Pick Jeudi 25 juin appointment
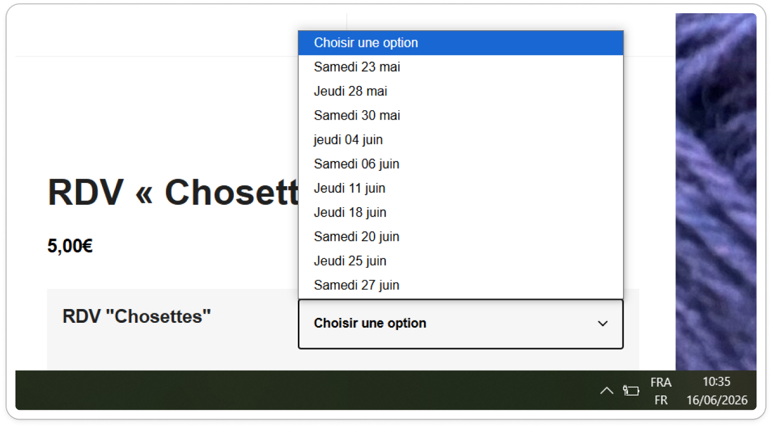The image size is (772, 428). pos(460,261)
